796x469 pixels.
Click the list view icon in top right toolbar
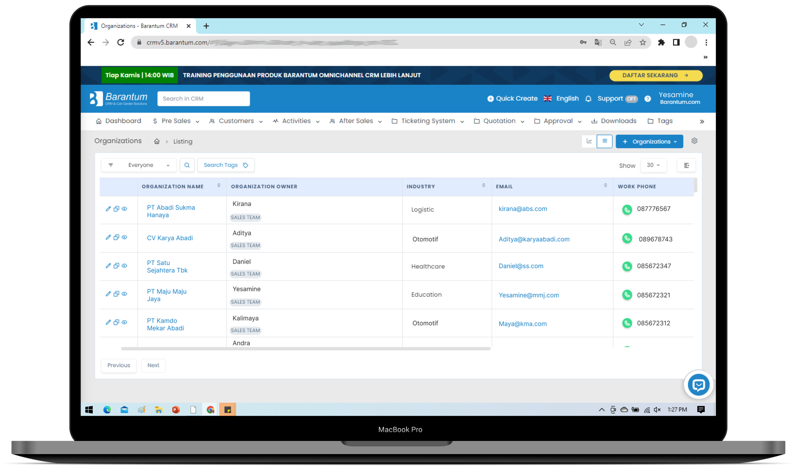604,141
